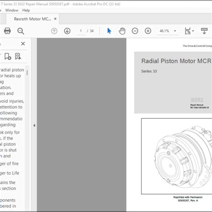Zoom out with the minus icon
The image size is (212, 212).
(x=135, y=31)
